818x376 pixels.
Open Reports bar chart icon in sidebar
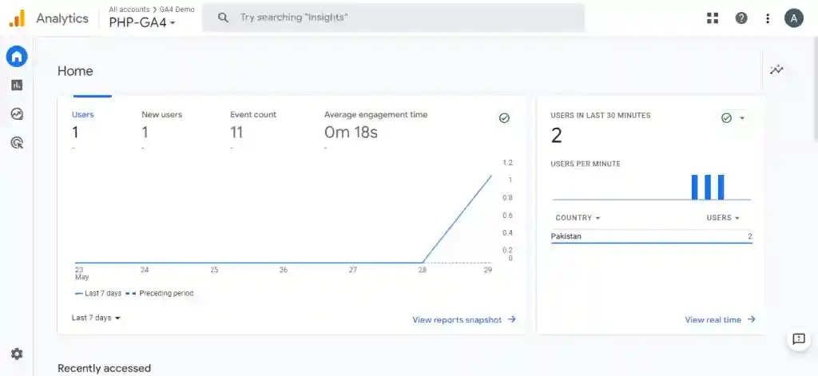point(17,85)
